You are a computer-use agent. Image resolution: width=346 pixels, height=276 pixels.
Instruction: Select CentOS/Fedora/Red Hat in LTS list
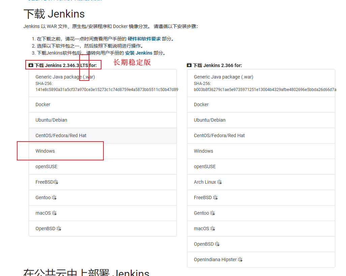click(x=61, y=135)
